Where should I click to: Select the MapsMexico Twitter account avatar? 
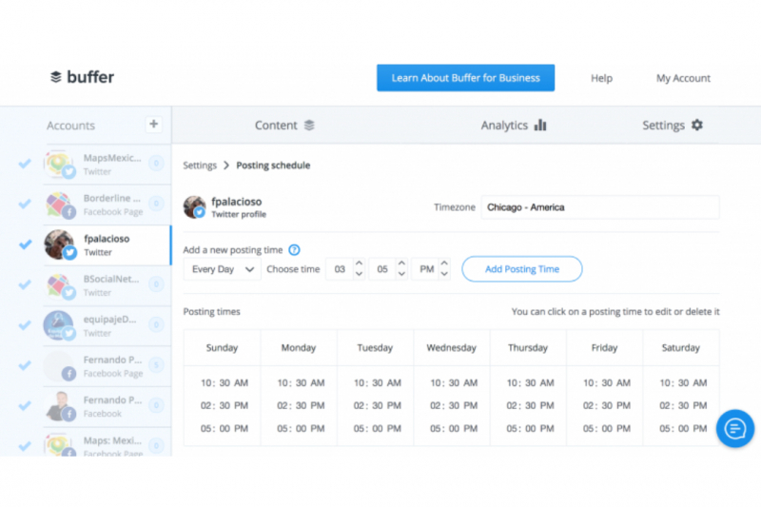click(60, 164)
